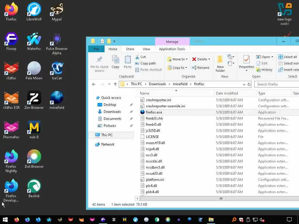Select Network in navigation pane
The height and width of the screenshot is (224, 299).
tap(108, 144)
